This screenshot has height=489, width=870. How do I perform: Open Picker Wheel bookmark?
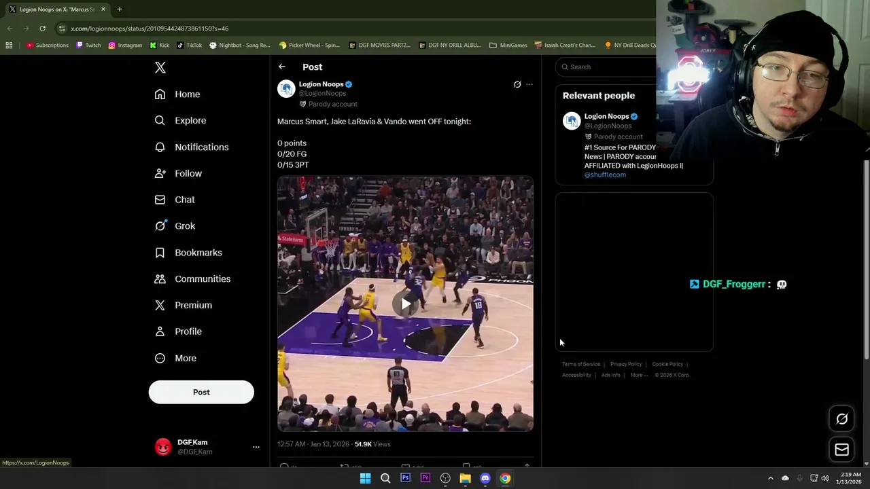point(309,46)
